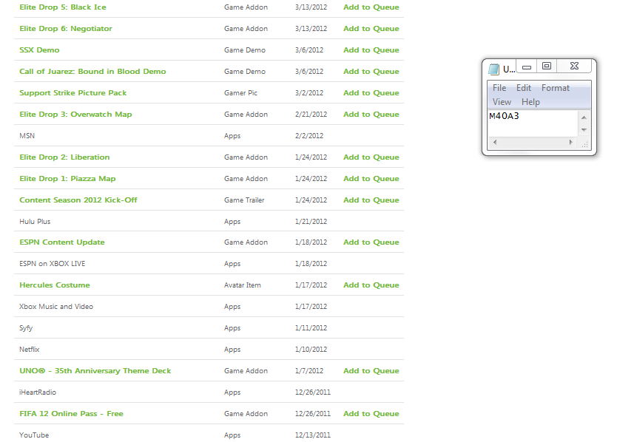
Task: Click the 1/10/2012 date cell
Action: (x=311, y=350)
